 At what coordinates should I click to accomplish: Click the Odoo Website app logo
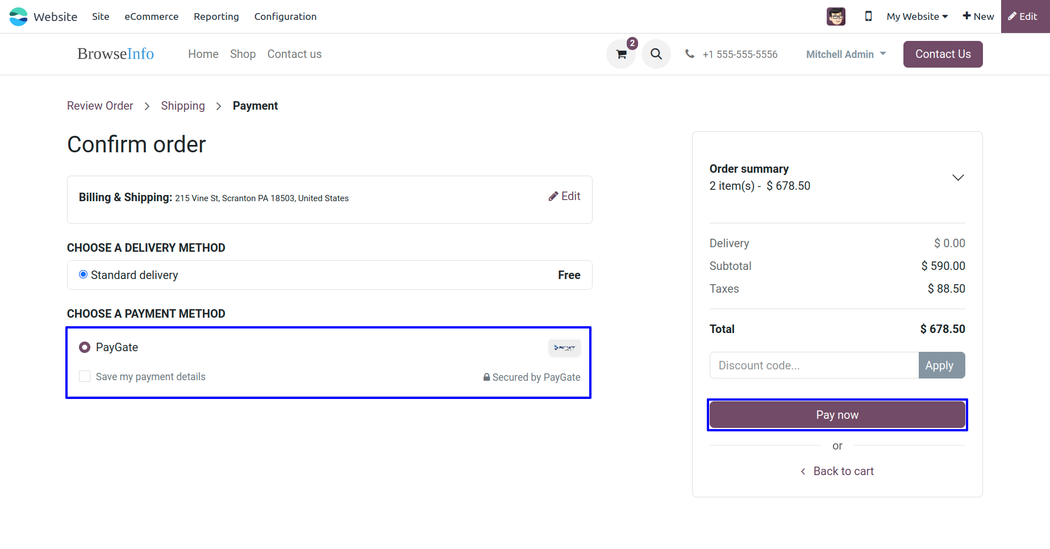[x=18, y=16]
